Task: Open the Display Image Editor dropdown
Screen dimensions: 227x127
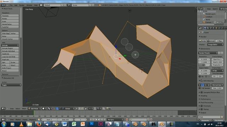Action: 215,45
